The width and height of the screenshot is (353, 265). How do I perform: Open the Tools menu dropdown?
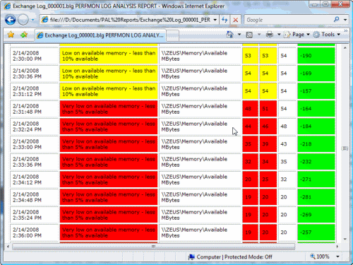point(327,35)
